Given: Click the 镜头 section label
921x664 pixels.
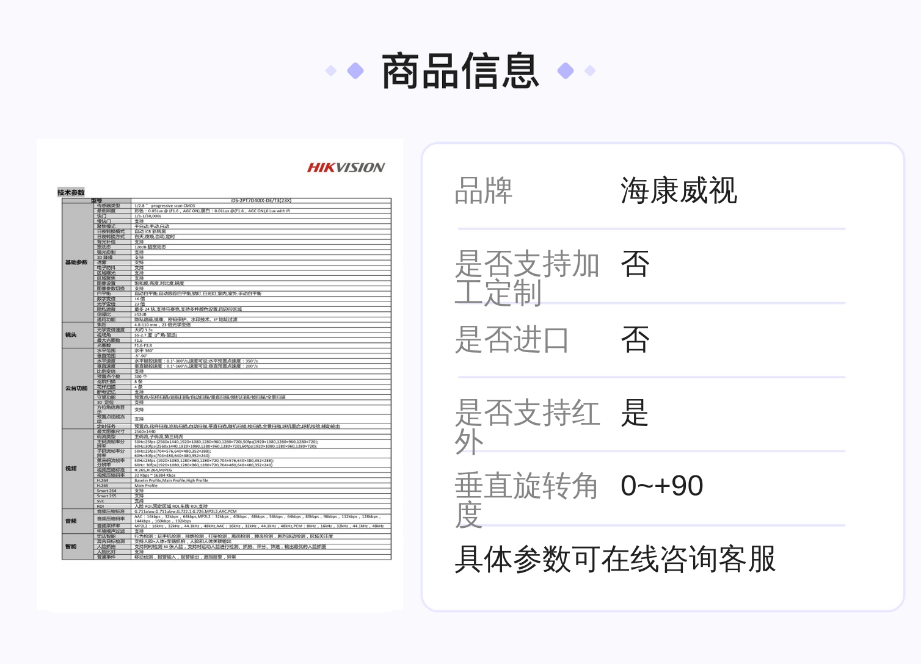Looking at the screenshot, I should 71,335.
